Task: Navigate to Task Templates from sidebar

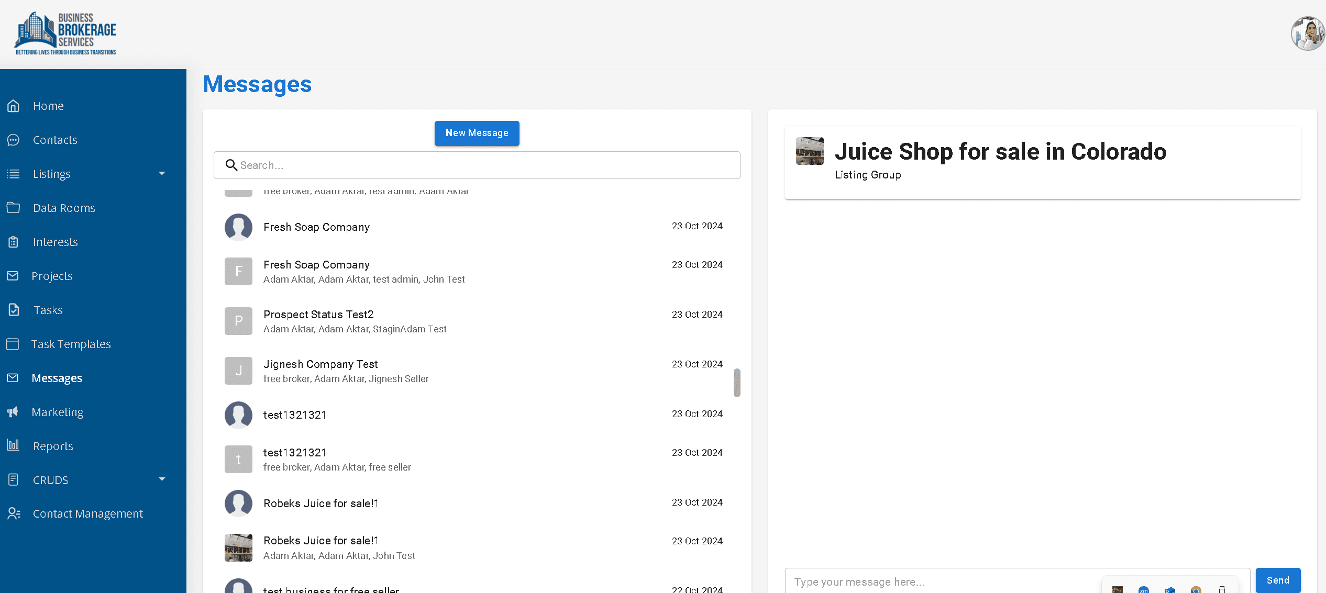Action: tap(71, 344)
